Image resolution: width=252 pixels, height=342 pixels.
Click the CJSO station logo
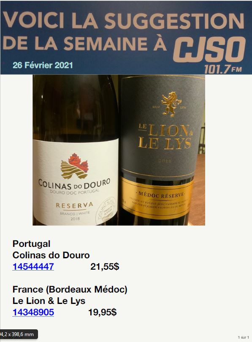[209, 50]
